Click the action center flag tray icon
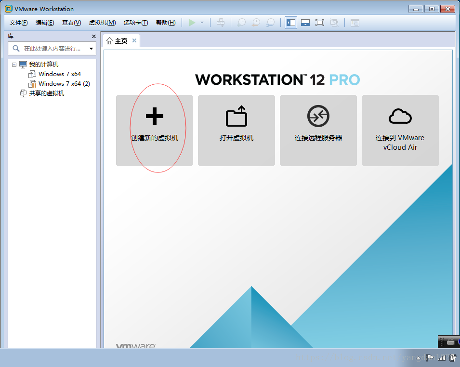The image size is (460, 367). tap(430, 357)
